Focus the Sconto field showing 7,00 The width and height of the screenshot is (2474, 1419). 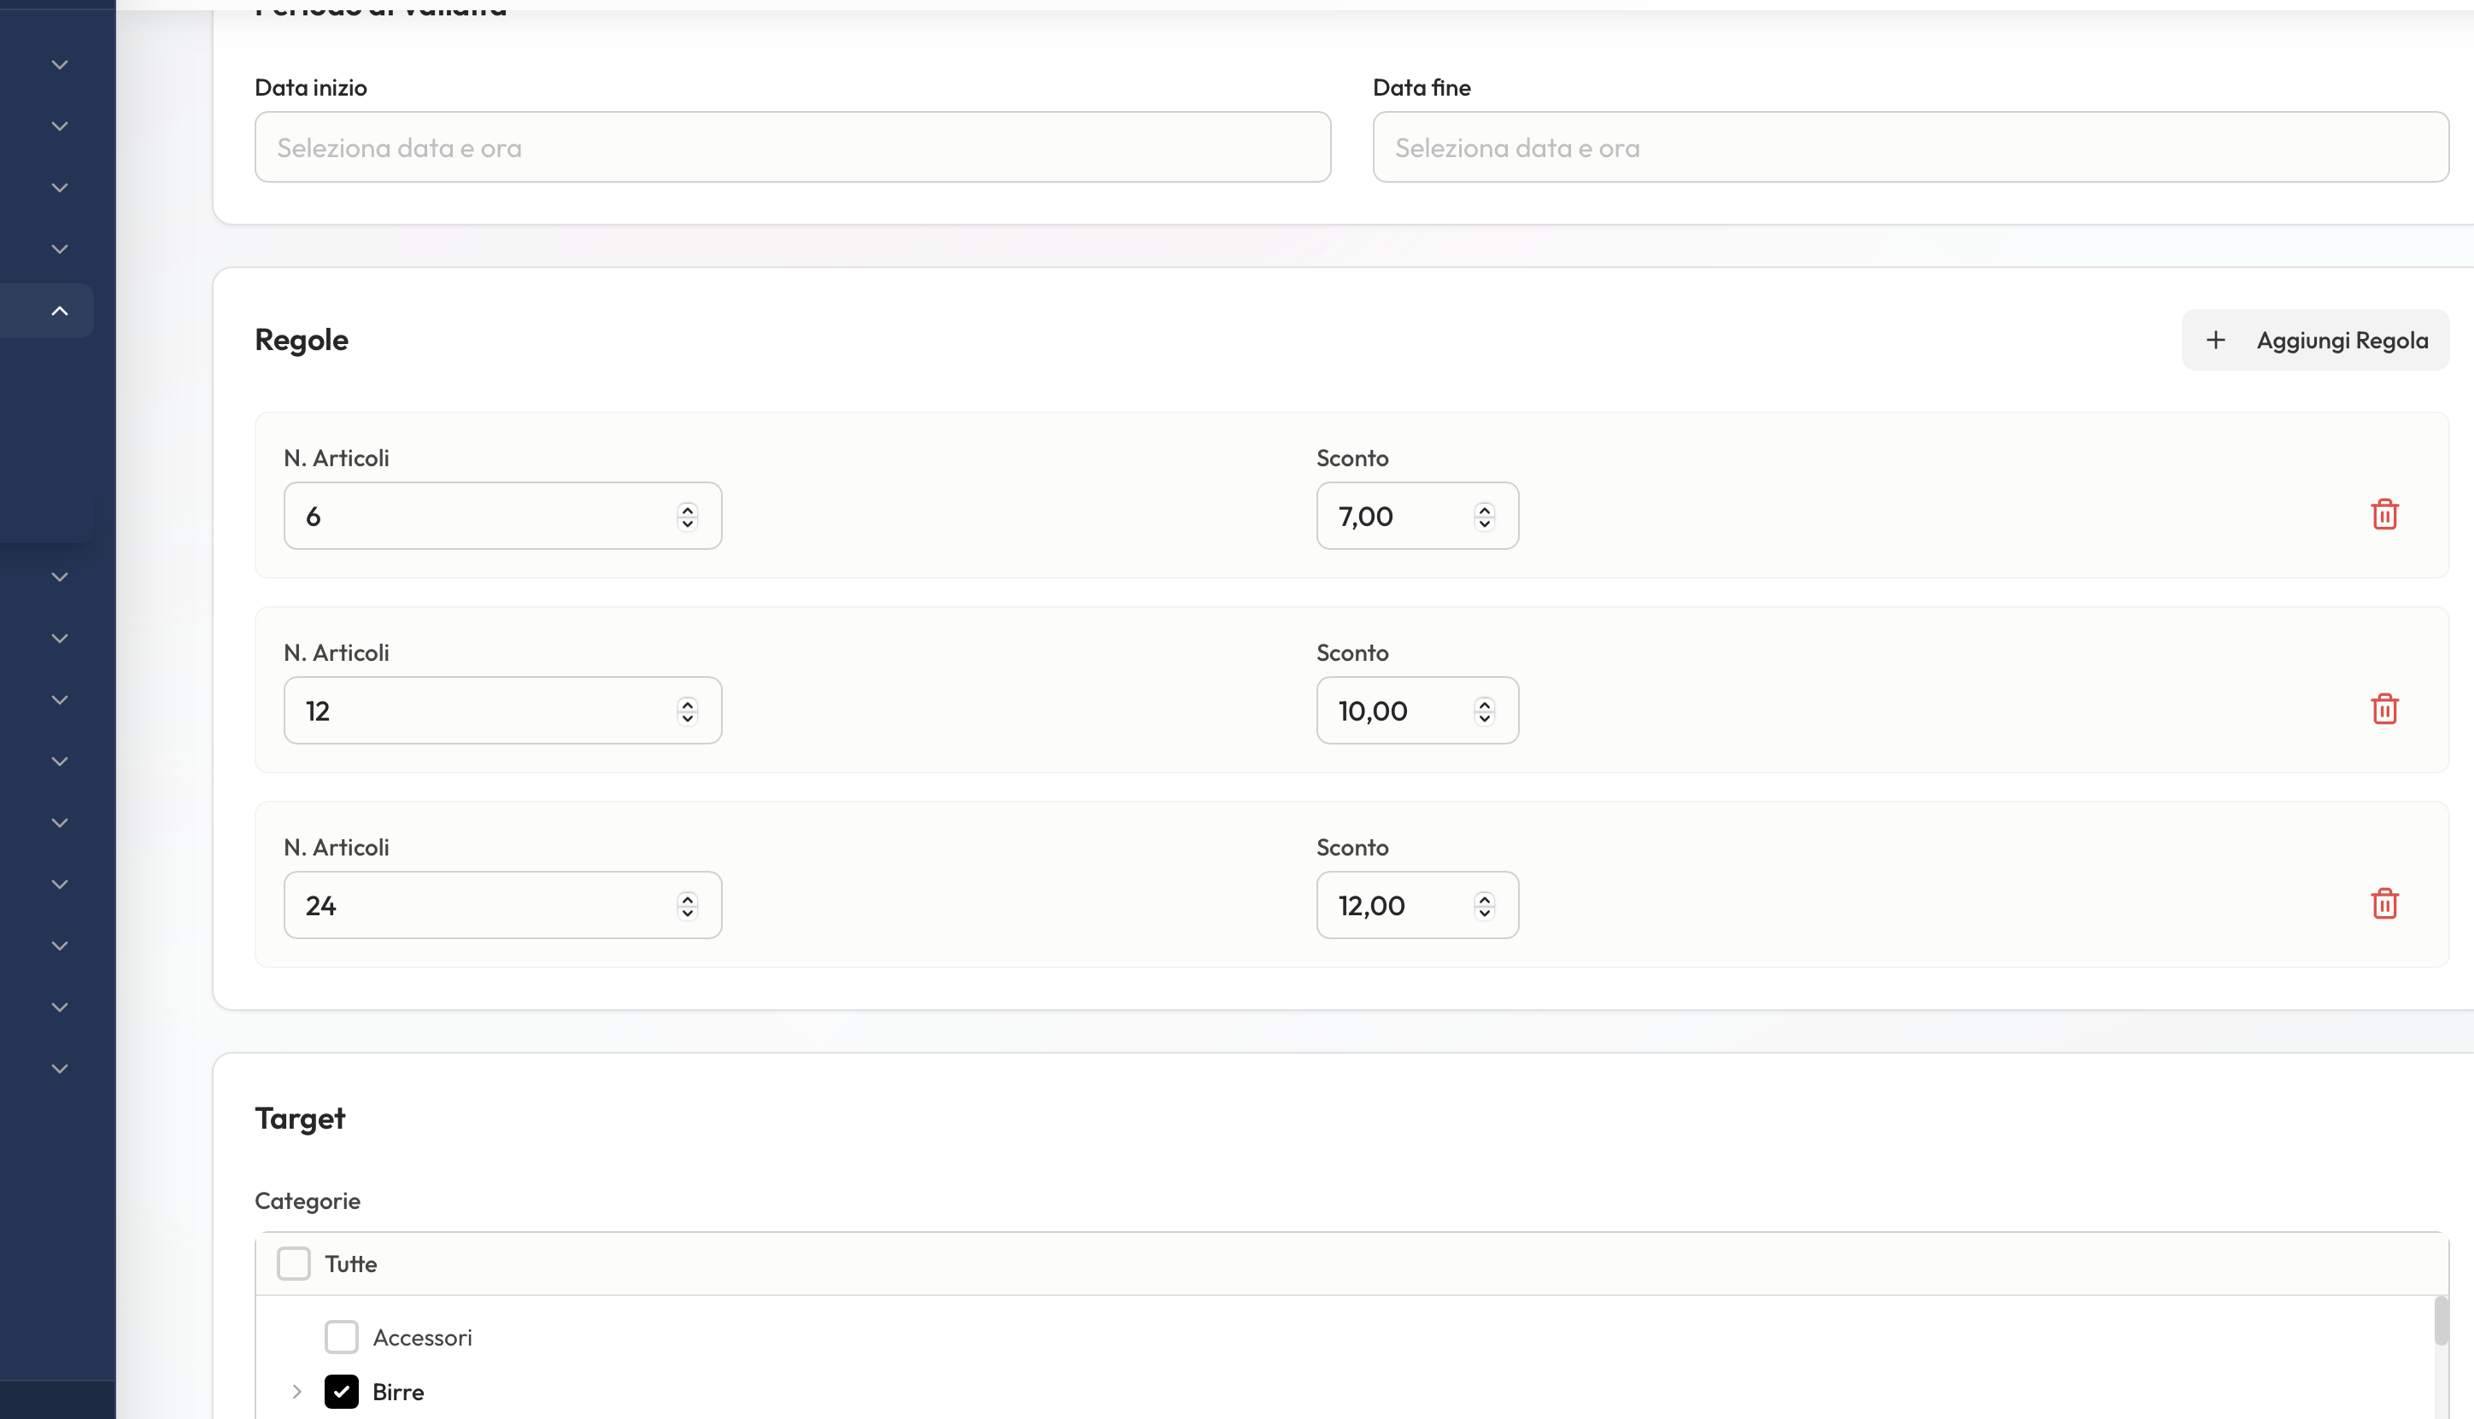click(1417, 516)
